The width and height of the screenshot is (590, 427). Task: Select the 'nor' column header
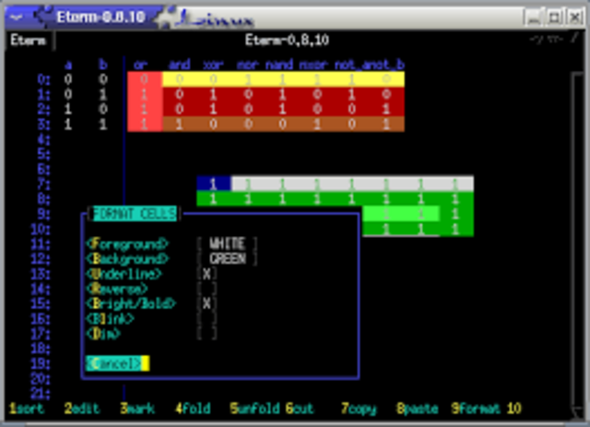(248, 65)
